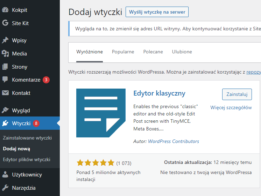This screenshot has width=261, height=196.
Task: Open the Wygląd menu item
Action: click(30, 110)
